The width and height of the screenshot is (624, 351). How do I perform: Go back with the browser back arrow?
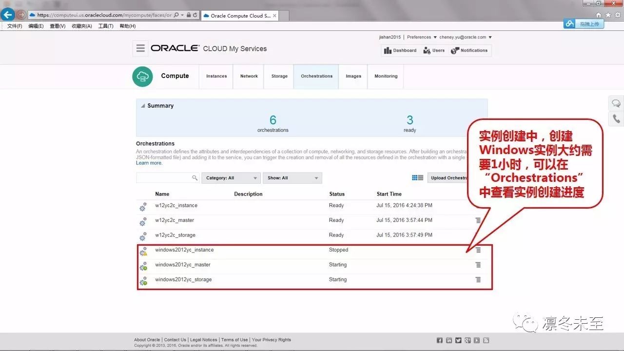(x=7, y=15)
